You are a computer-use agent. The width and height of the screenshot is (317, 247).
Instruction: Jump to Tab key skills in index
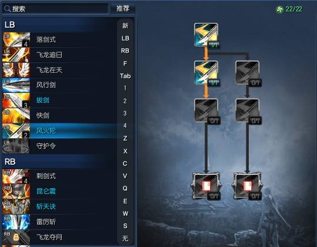coord(125,76)
